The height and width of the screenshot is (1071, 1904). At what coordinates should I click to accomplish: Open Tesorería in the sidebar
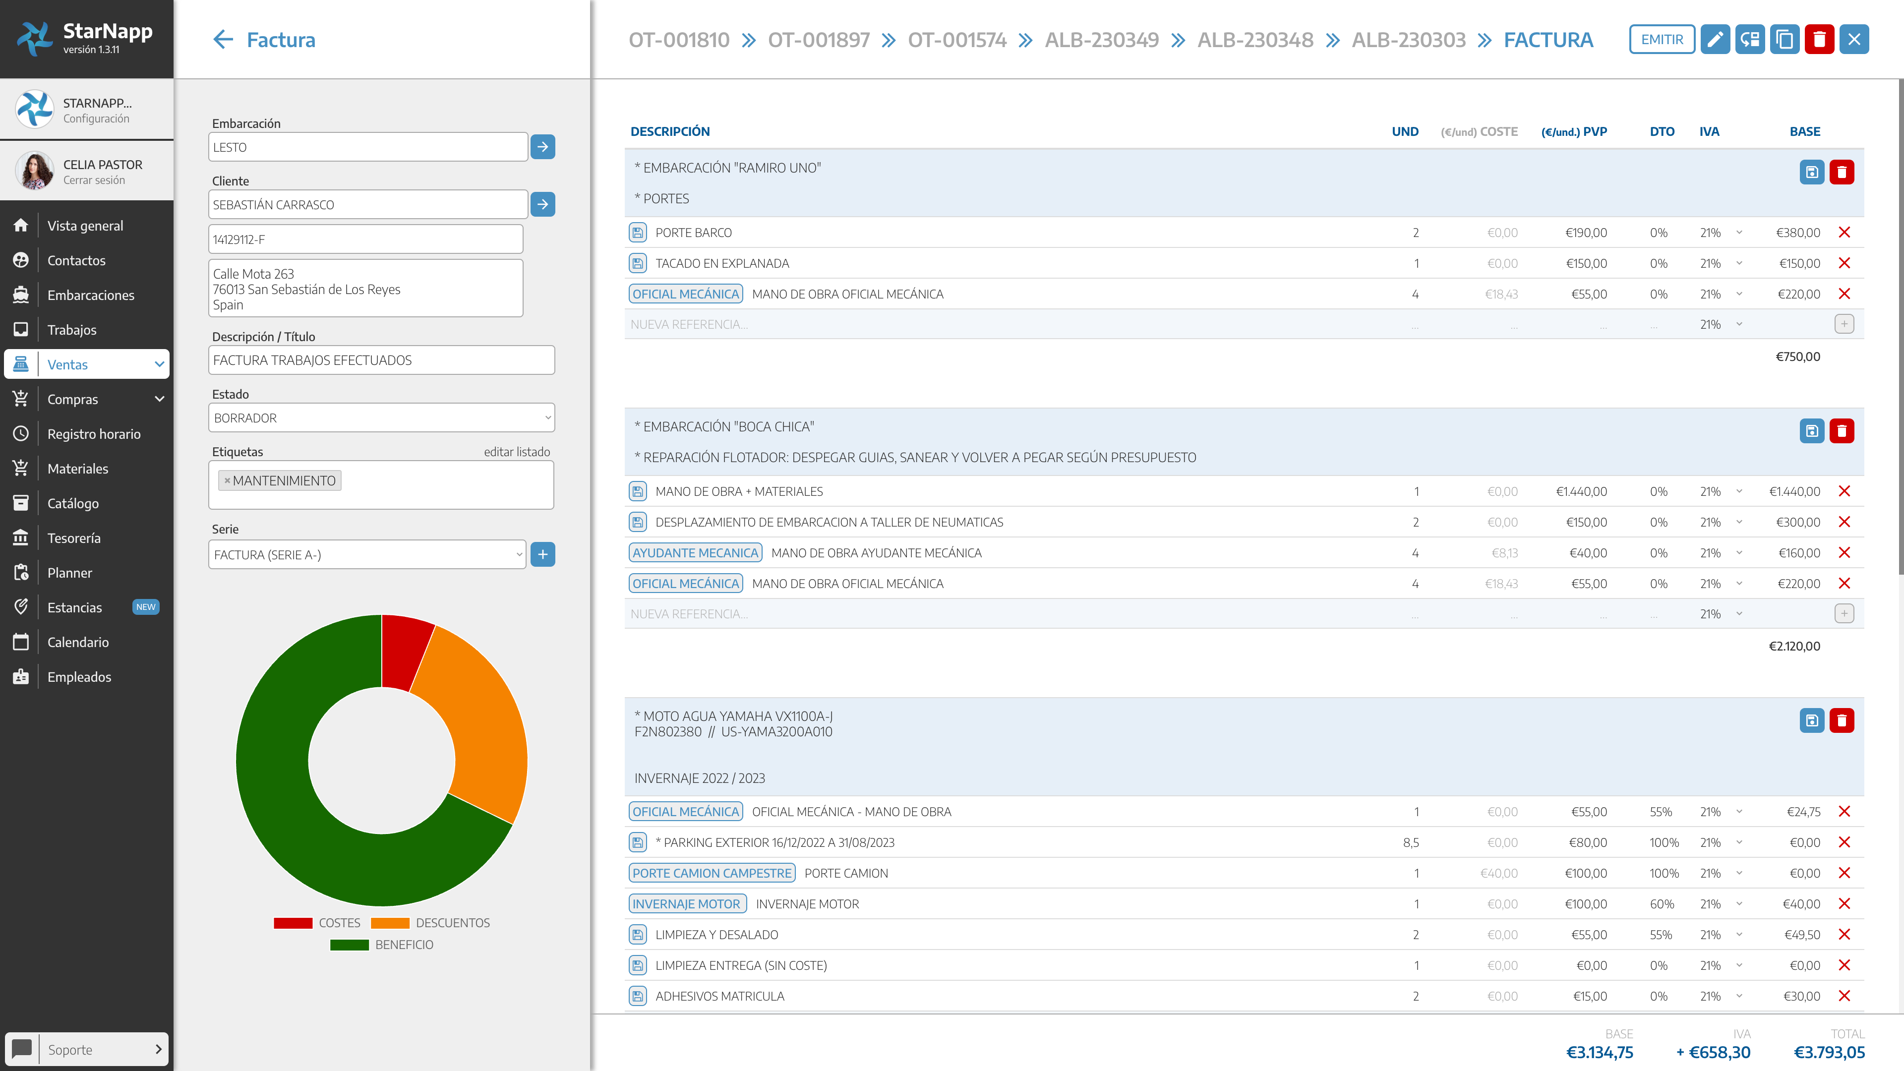tap(74, 538)
